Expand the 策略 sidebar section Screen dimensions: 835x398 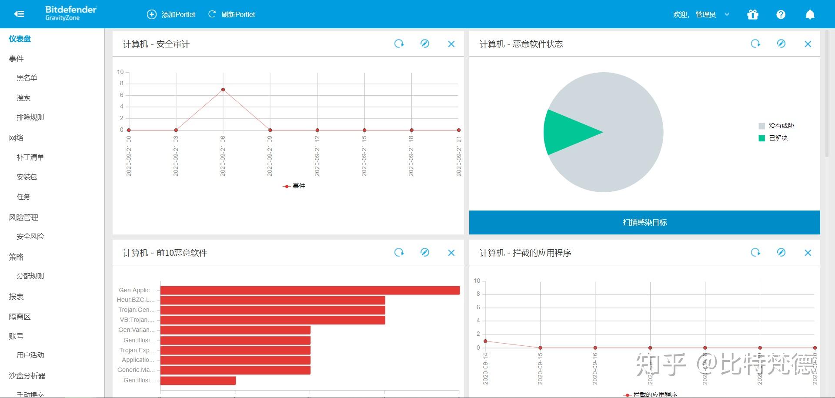pos(15,257)
